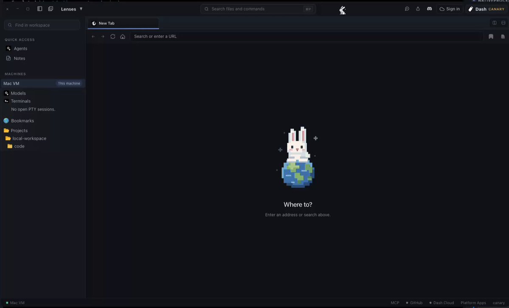
Task: Click the MCP status bar item
Action: [x=395, y=303]
